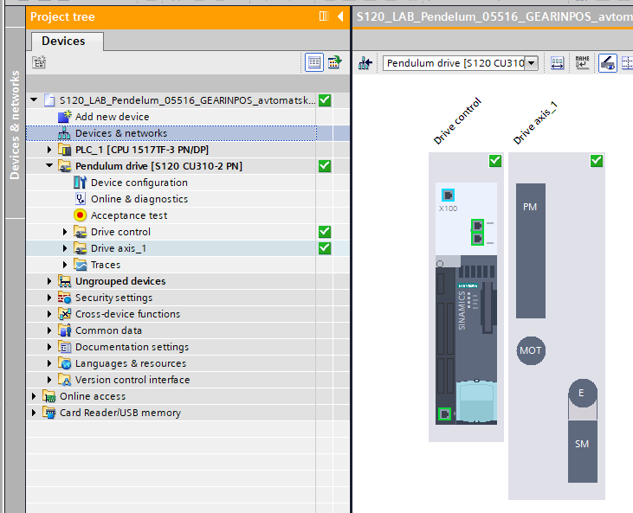The width and height of the screenshot is (633, 513).
Task: Click the green checkmark above Drive control device
Action: point(495,161)
